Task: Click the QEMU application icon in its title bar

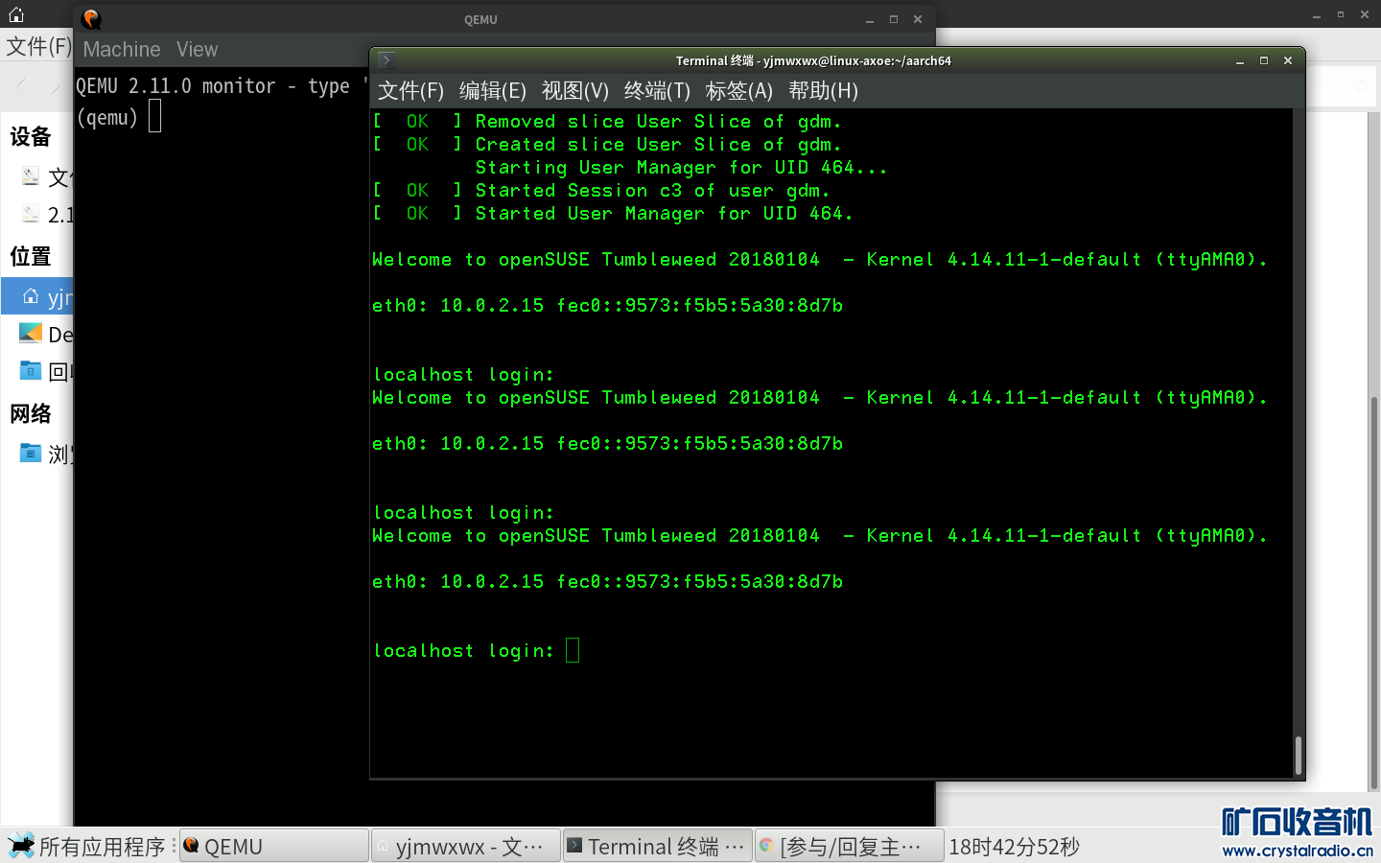Action: 91,19
